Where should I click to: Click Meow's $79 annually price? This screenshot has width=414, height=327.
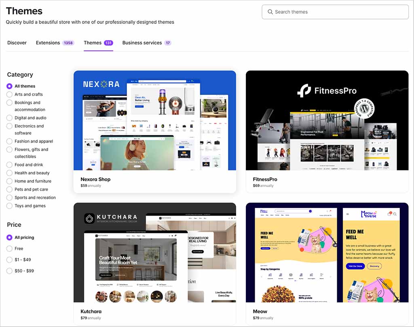263,318
